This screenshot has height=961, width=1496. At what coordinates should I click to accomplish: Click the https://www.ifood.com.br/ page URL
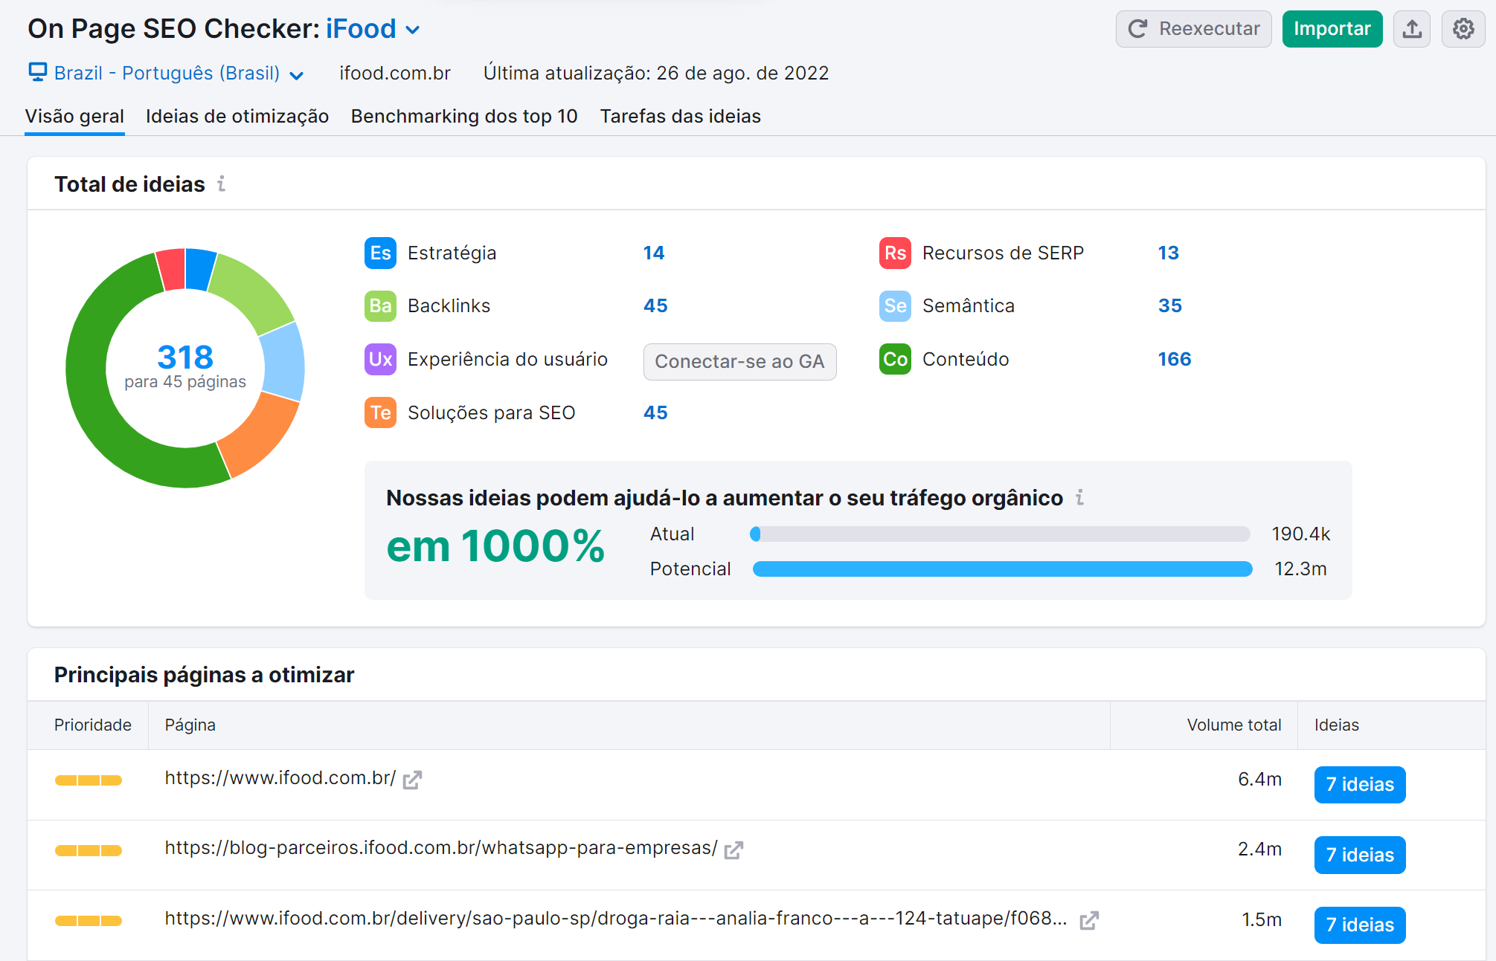[x=280, y=777]
